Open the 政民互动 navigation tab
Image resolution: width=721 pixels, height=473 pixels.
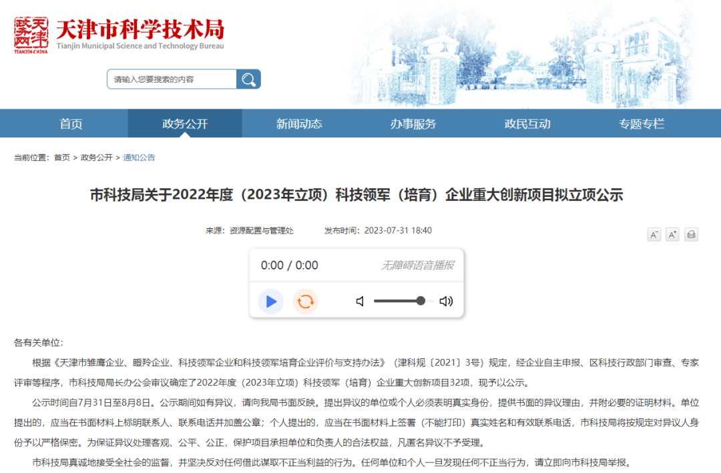tap(527, 123)
